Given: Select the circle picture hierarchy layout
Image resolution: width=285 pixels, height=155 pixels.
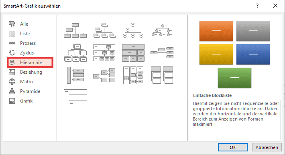Looking at the screenshot, I should coord(162,30).
